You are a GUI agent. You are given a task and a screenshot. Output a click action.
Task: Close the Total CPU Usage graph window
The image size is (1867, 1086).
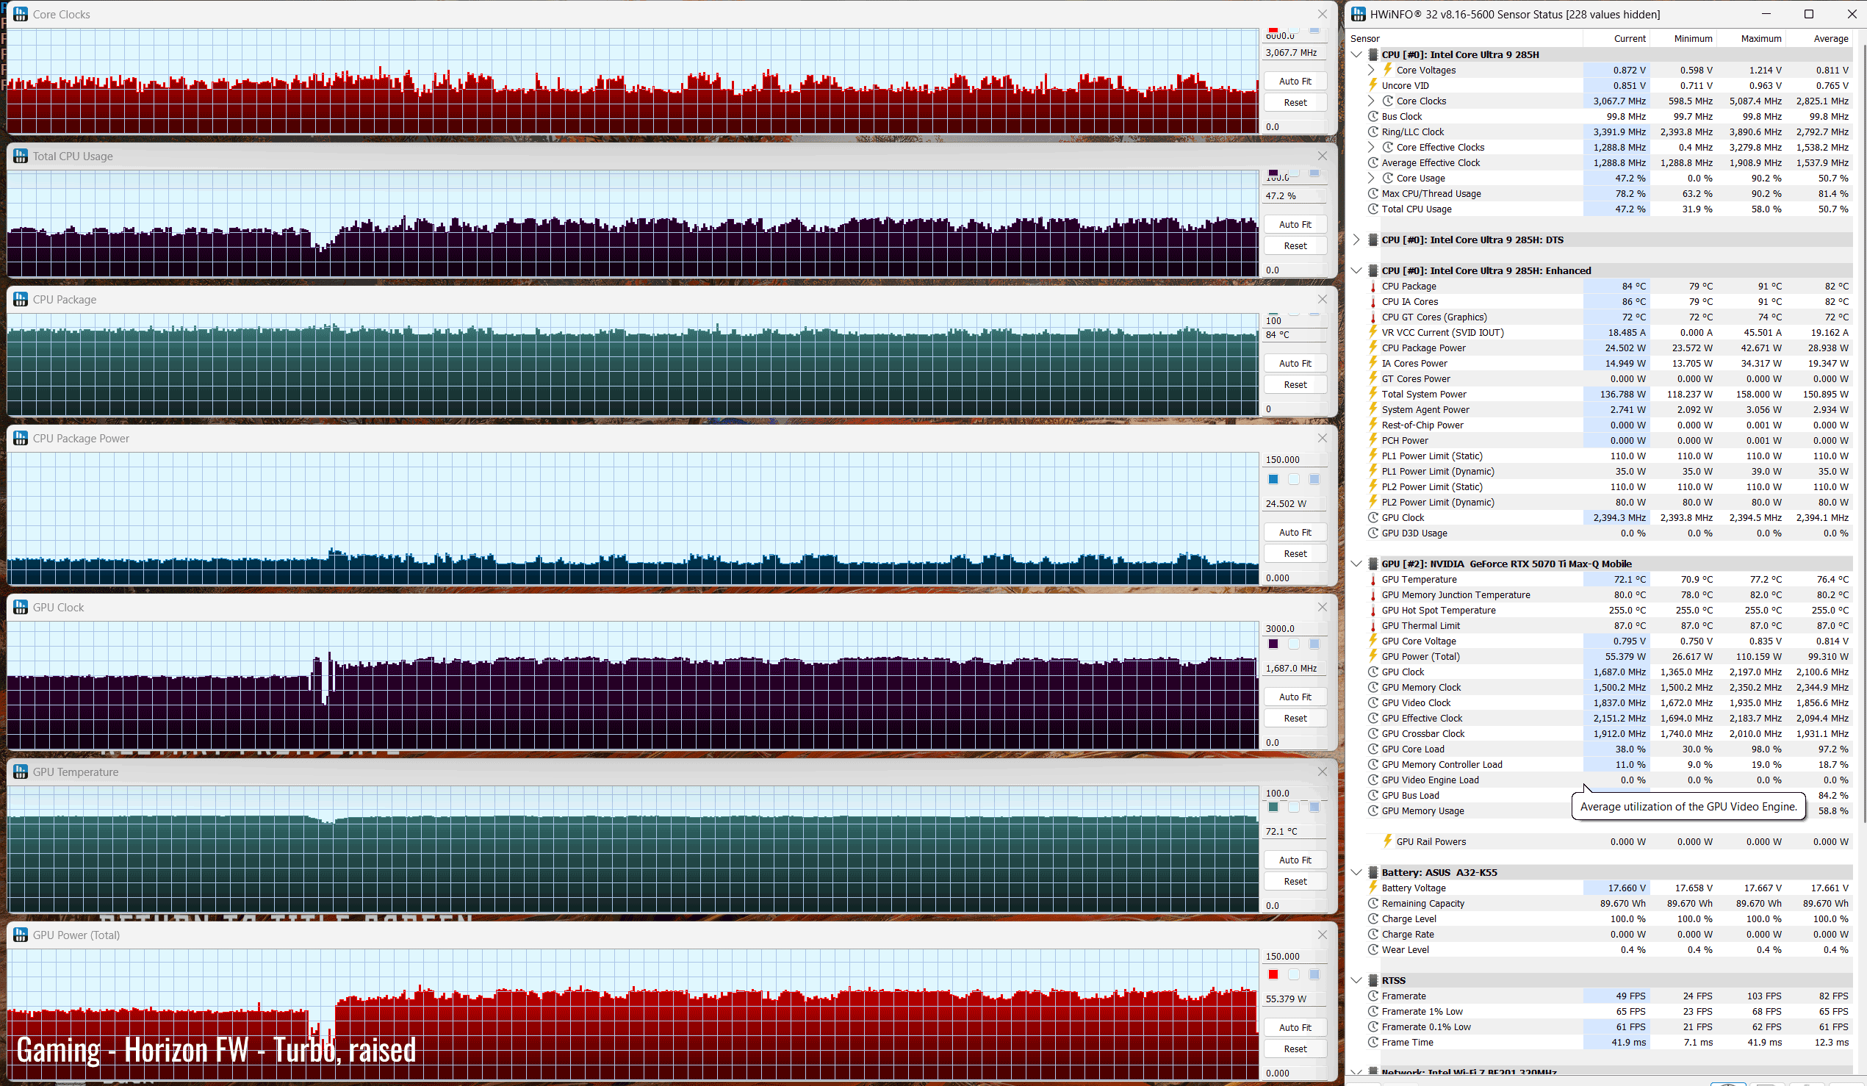pos(1323,156)
